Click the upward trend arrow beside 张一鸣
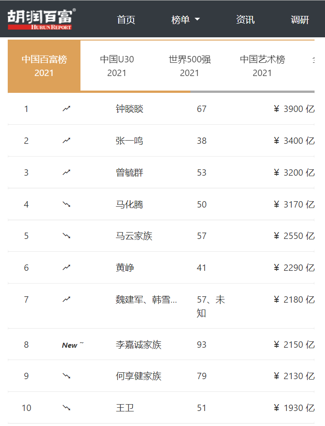Image resolution: width=325 pixels, height=426 pixels. (x=66, y=141)
